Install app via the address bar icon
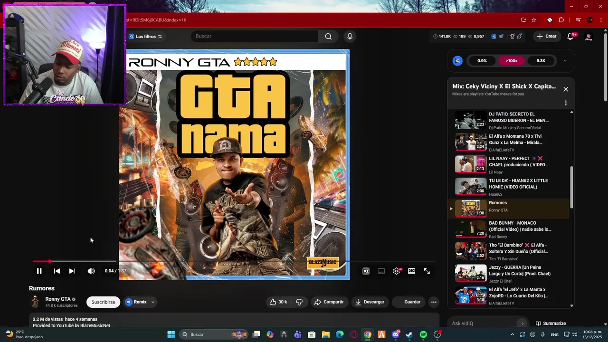 (523, 20)
